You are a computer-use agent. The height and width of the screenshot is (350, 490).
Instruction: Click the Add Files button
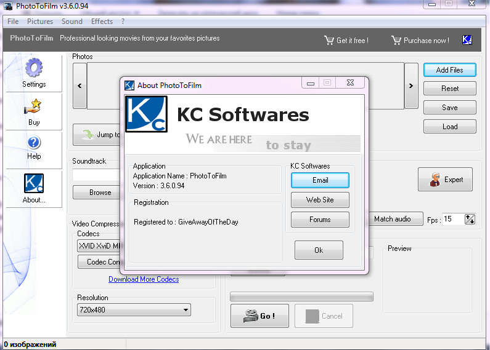[449, 70]
